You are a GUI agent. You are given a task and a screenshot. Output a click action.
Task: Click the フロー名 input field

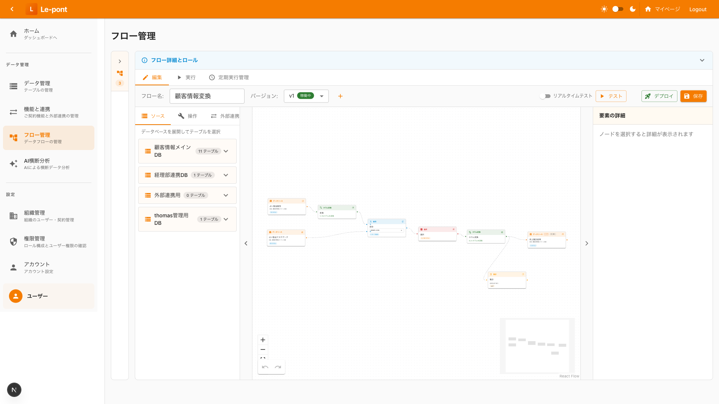[207, 96]
